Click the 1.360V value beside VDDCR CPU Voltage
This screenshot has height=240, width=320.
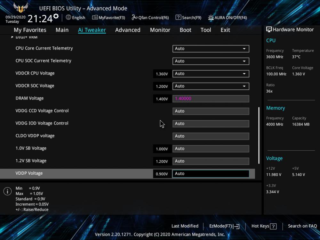click(162, 74)
